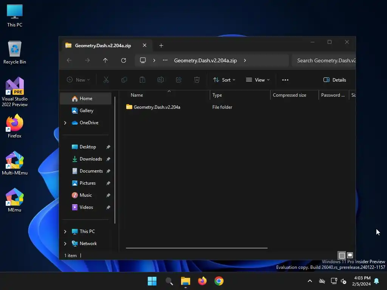The height and width of the screenshot is (290, 387).
Task: Expand the OneDrive tree node
Action: click(x=65, y=123)
